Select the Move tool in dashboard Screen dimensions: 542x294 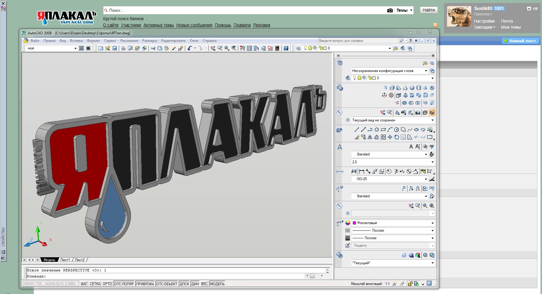point(390,137)
